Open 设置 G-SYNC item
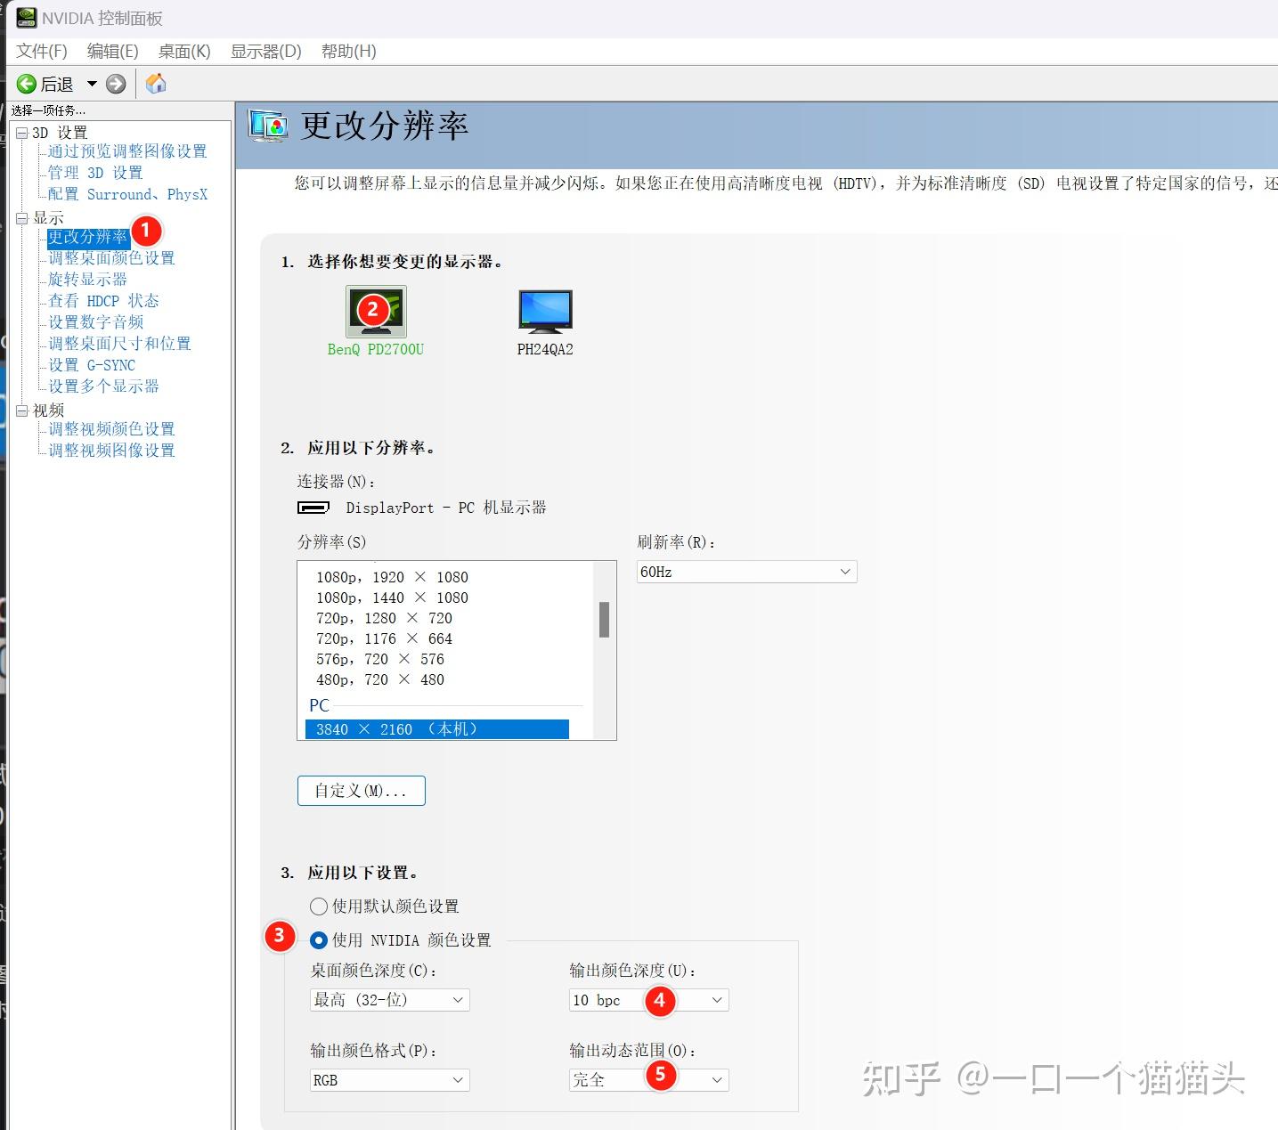This screenshot has height=1130, width=1278. pyautogui.click(x=92, y=365)
